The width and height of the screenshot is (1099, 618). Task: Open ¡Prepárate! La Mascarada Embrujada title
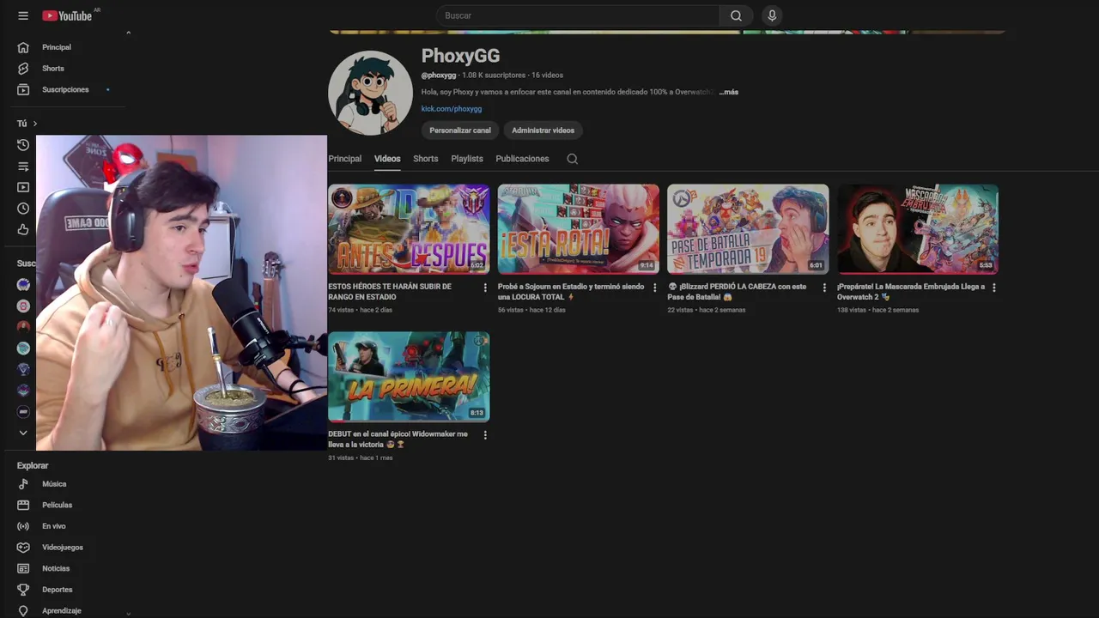point(911,292)
